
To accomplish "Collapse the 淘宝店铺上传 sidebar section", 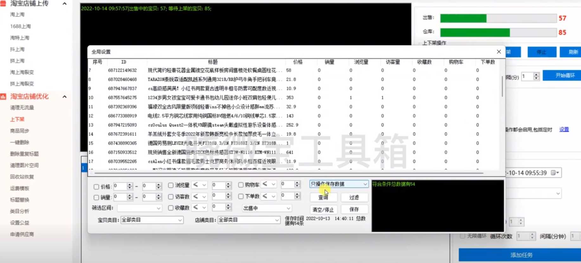I will point(65,4).
